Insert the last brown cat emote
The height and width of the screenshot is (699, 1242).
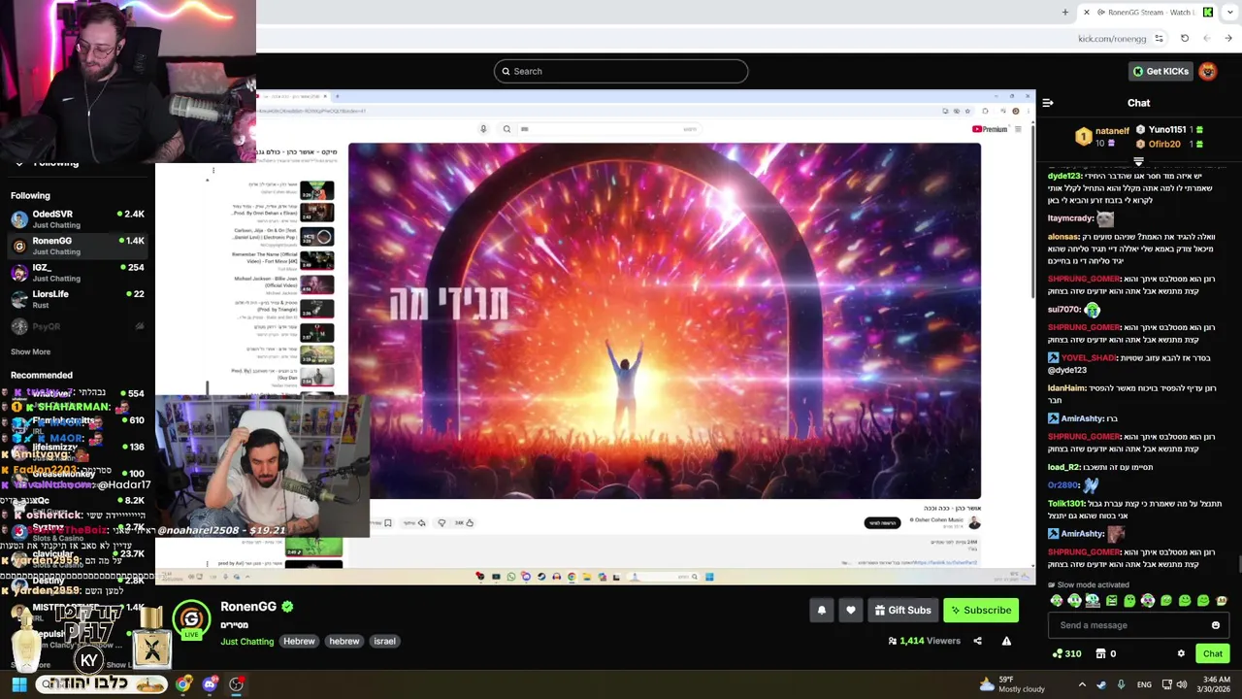pyautogui.click(x=1222, y=601)
